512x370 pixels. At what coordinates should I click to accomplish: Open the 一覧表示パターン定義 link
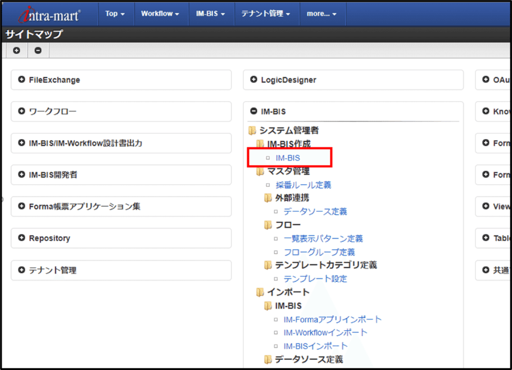[323, 239]
